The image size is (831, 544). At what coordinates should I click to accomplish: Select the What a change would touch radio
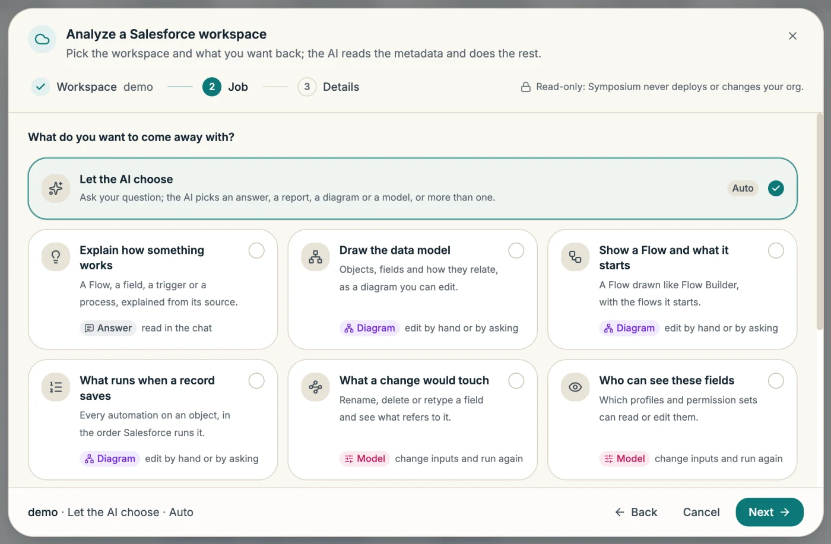(516, 381)
